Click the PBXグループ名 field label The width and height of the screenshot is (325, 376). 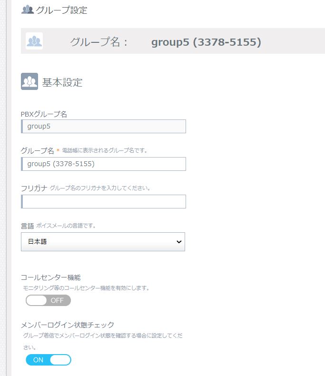tap(44, 114)
